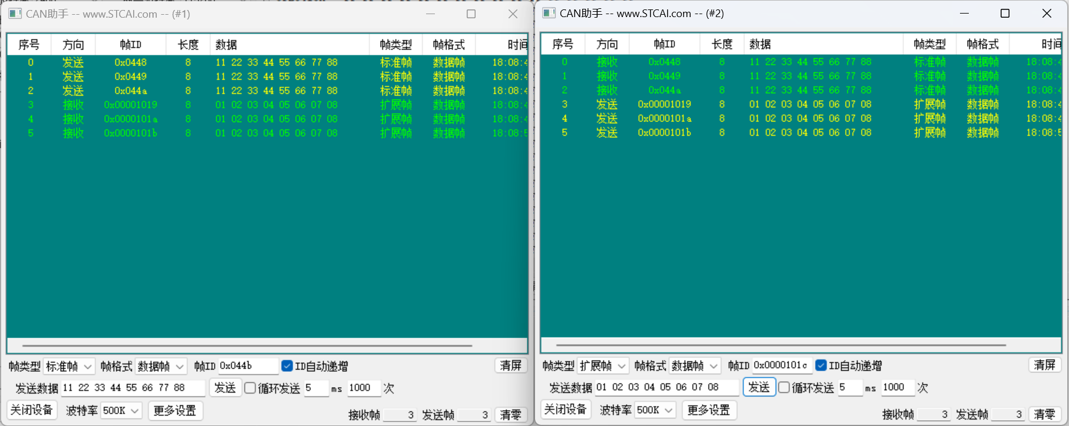1069x426 pixels.
Task: Toggle ID自动递增 checkbox in window #2
Action: pos(821,365)
